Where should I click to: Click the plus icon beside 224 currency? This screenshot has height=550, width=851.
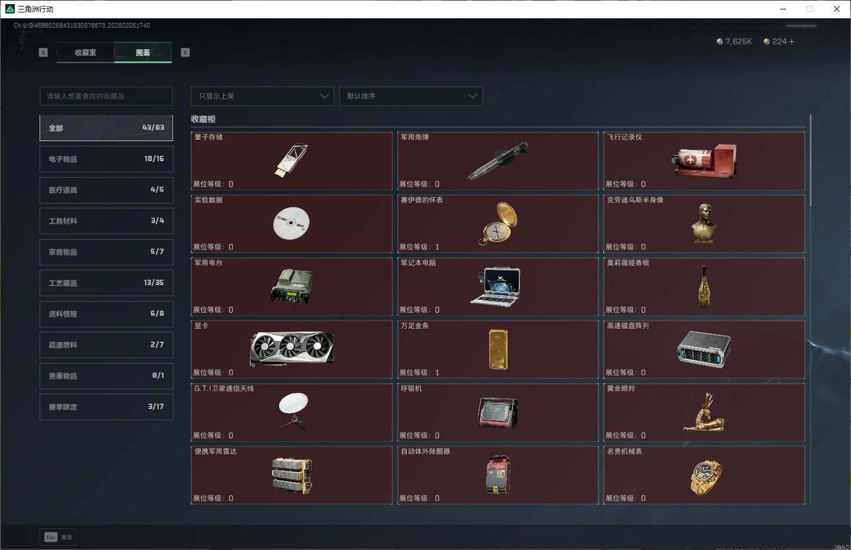point(791,41)
